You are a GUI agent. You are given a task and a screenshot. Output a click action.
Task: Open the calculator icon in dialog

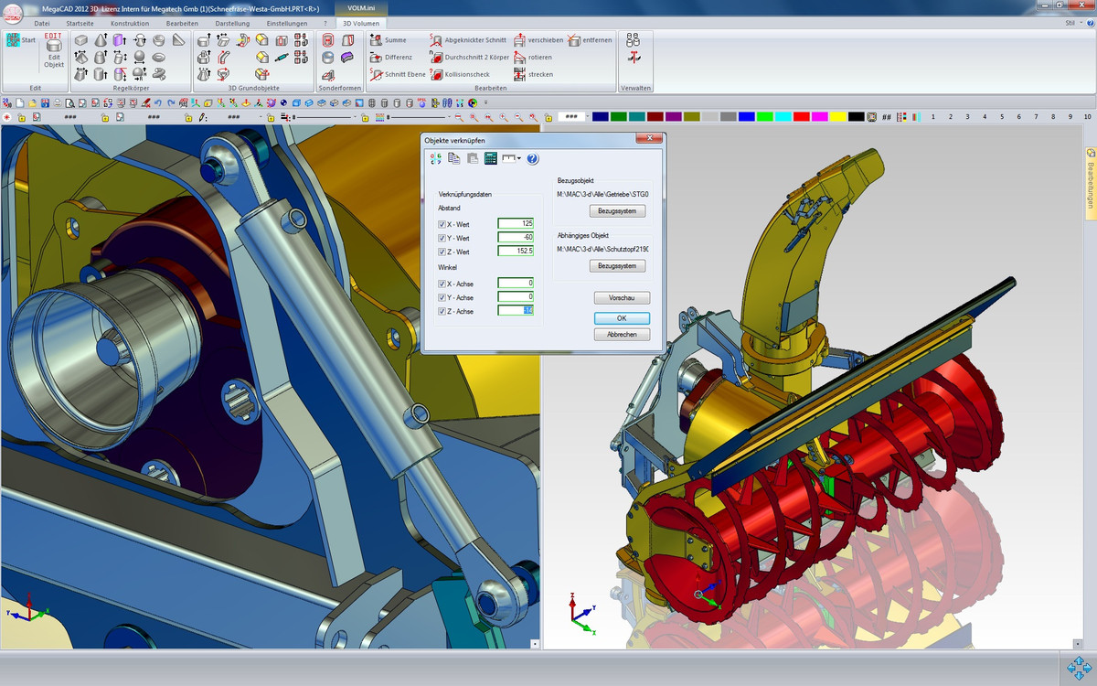click(x=490, y=158)
